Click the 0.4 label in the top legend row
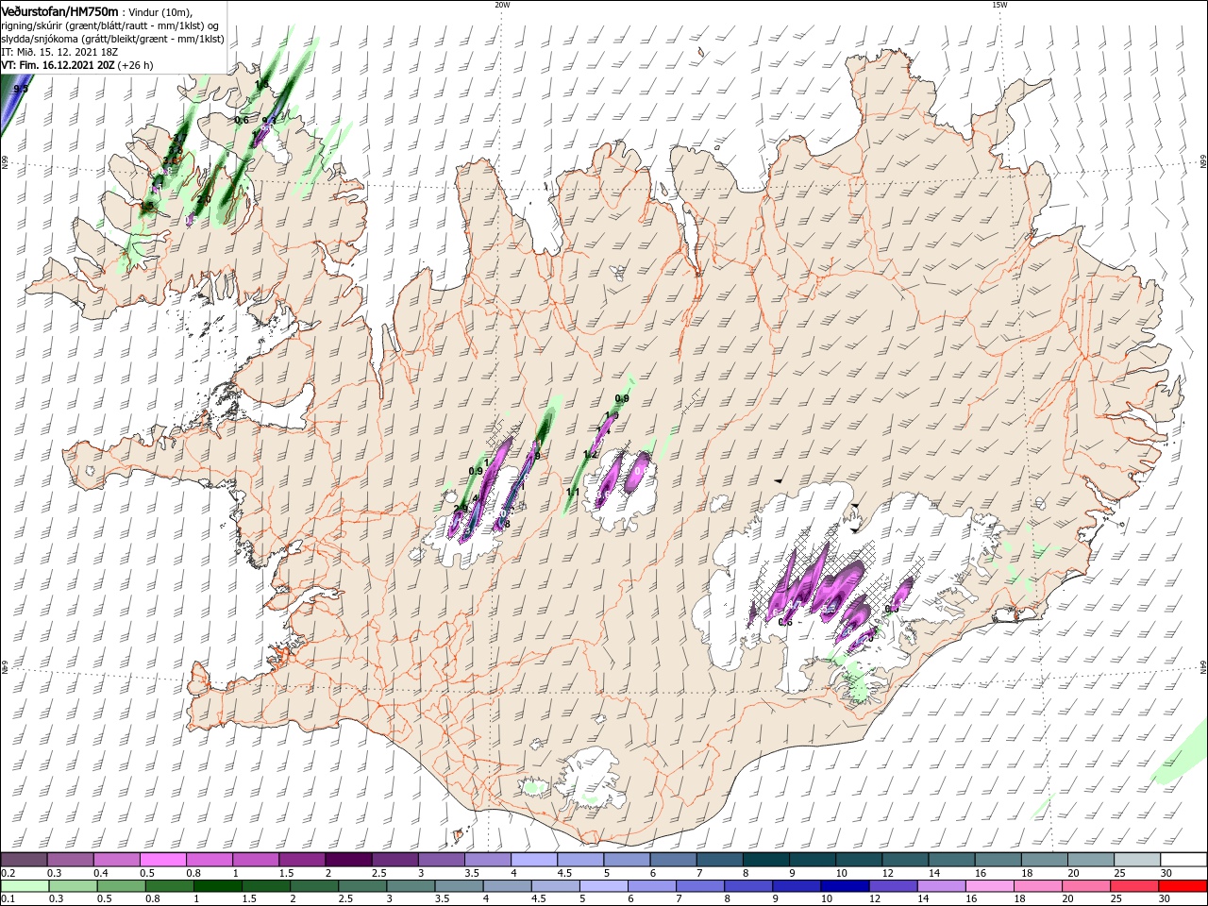 tap(101, 873)
